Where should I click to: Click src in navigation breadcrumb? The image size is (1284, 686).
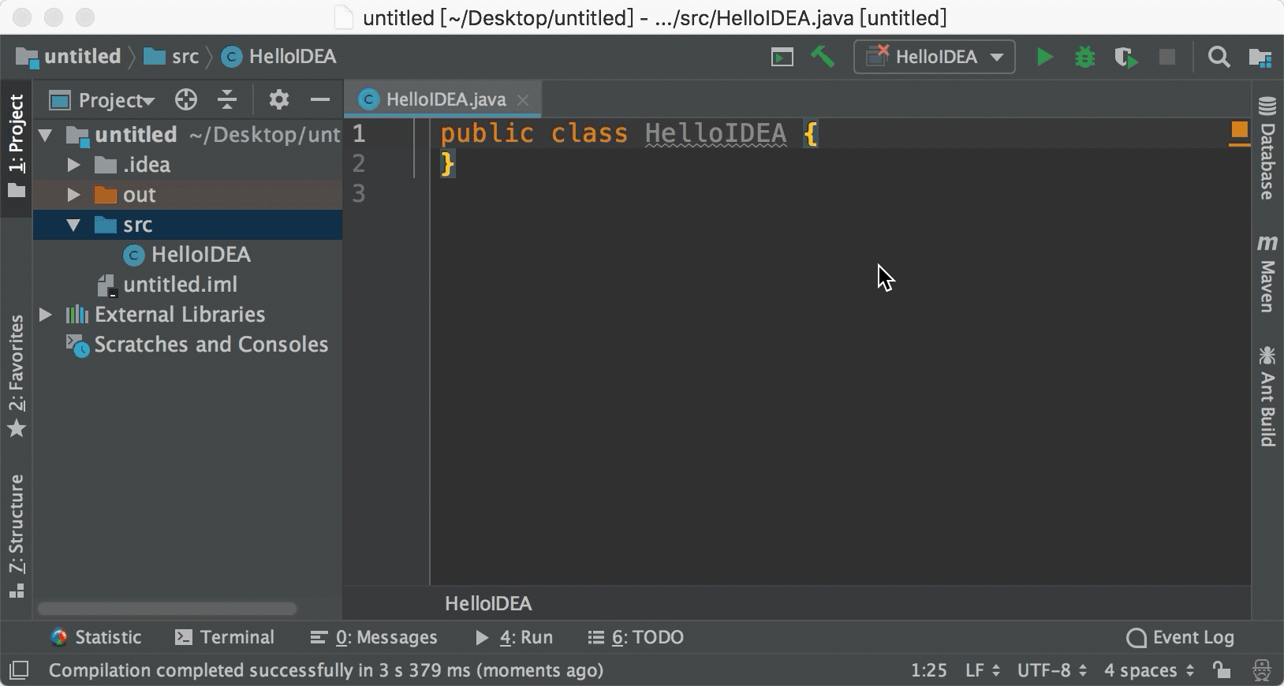pos(172,57)
